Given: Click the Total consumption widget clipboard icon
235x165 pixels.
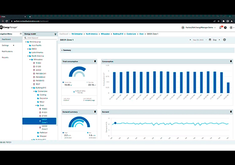Looking at the screenshot, I should pos(95,61).
